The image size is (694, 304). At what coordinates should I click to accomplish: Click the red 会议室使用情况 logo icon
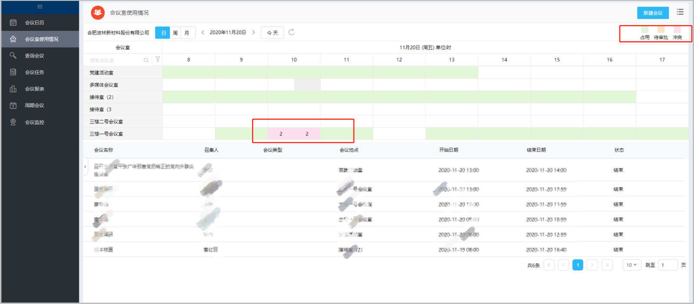[98, 13]
